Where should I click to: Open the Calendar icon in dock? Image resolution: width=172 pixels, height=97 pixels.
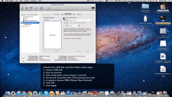pyautogui.click(x=63, y=93)
